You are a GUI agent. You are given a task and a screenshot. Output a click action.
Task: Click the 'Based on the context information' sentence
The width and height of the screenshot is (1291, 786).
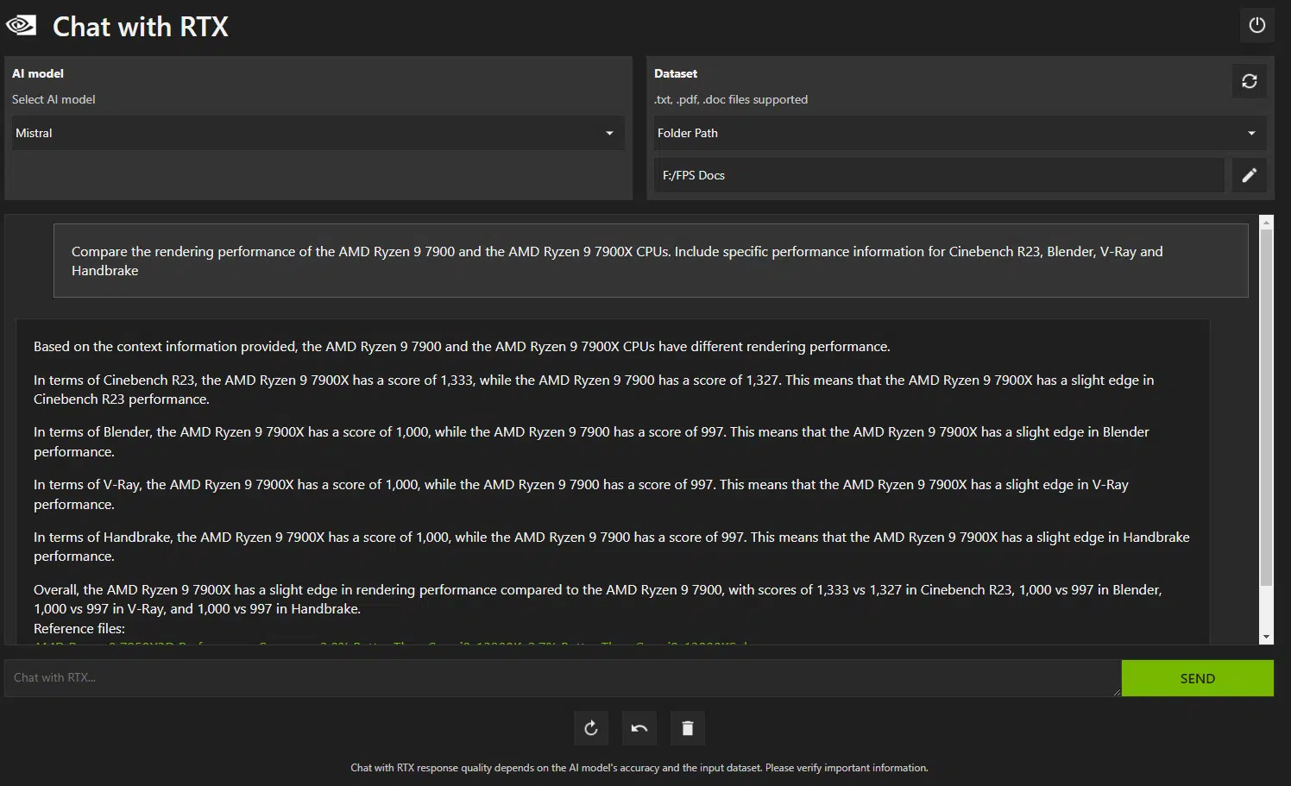462,346
